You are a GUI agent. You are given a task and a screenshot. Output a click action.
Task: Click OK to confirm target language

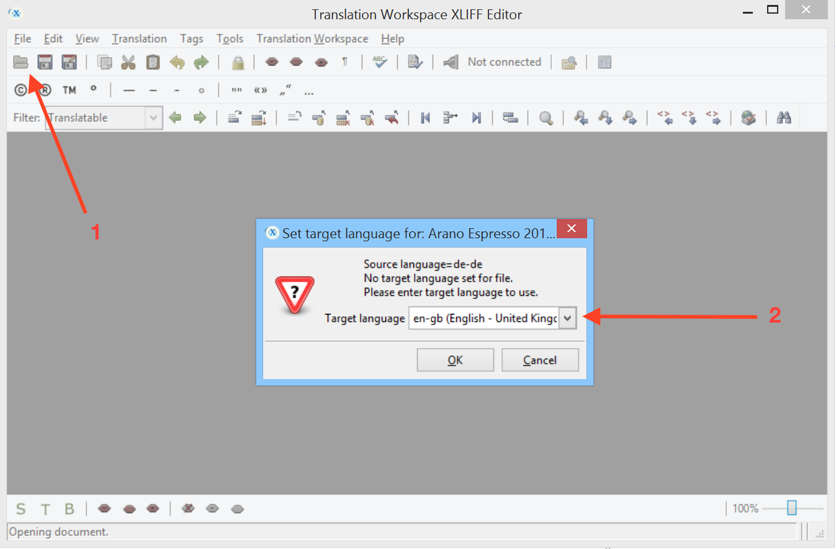(455, 360)
